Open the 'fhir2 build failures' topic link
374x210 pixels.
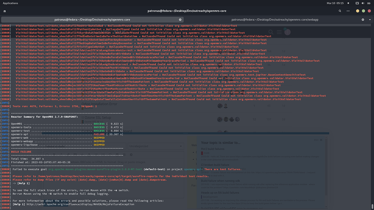213,149
